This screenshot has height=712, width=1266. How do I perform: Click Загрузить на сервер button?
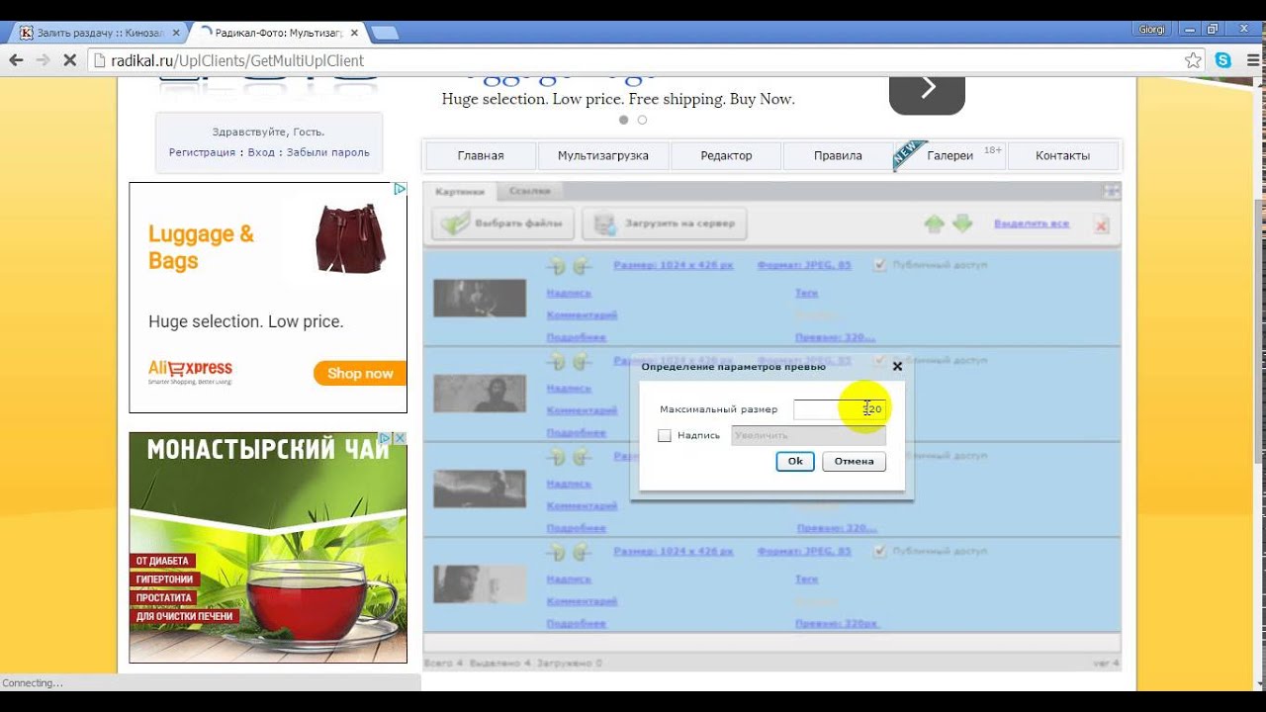[x=664, y=223]
